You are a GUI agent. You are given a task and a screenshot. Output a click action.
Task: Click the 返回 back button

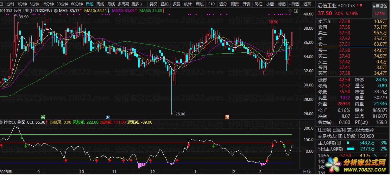[x=307, y=4]
